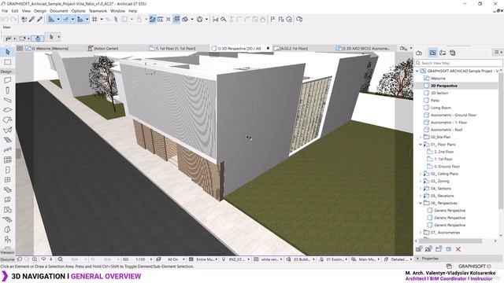This screenshot has height=283, width=504.
Task: Toggle Trace reference highlighted grid icon
Action: [x=176, y=20]
